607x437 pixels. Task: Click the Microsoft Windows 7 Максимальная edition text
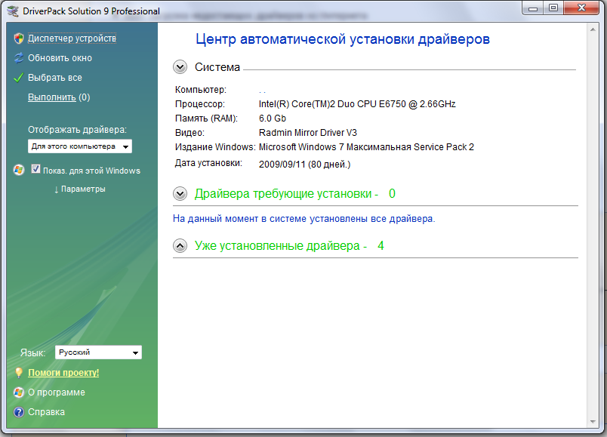tap(366, 147)
